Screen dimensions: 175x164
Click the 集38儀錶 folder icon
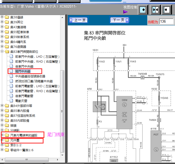(7, 17)
